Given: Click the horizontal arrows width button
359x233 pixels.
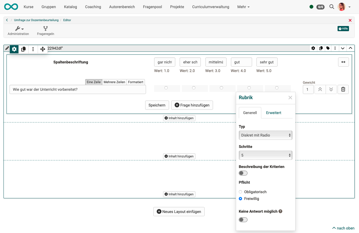Looking at the screenshot, I should [343, 62].
